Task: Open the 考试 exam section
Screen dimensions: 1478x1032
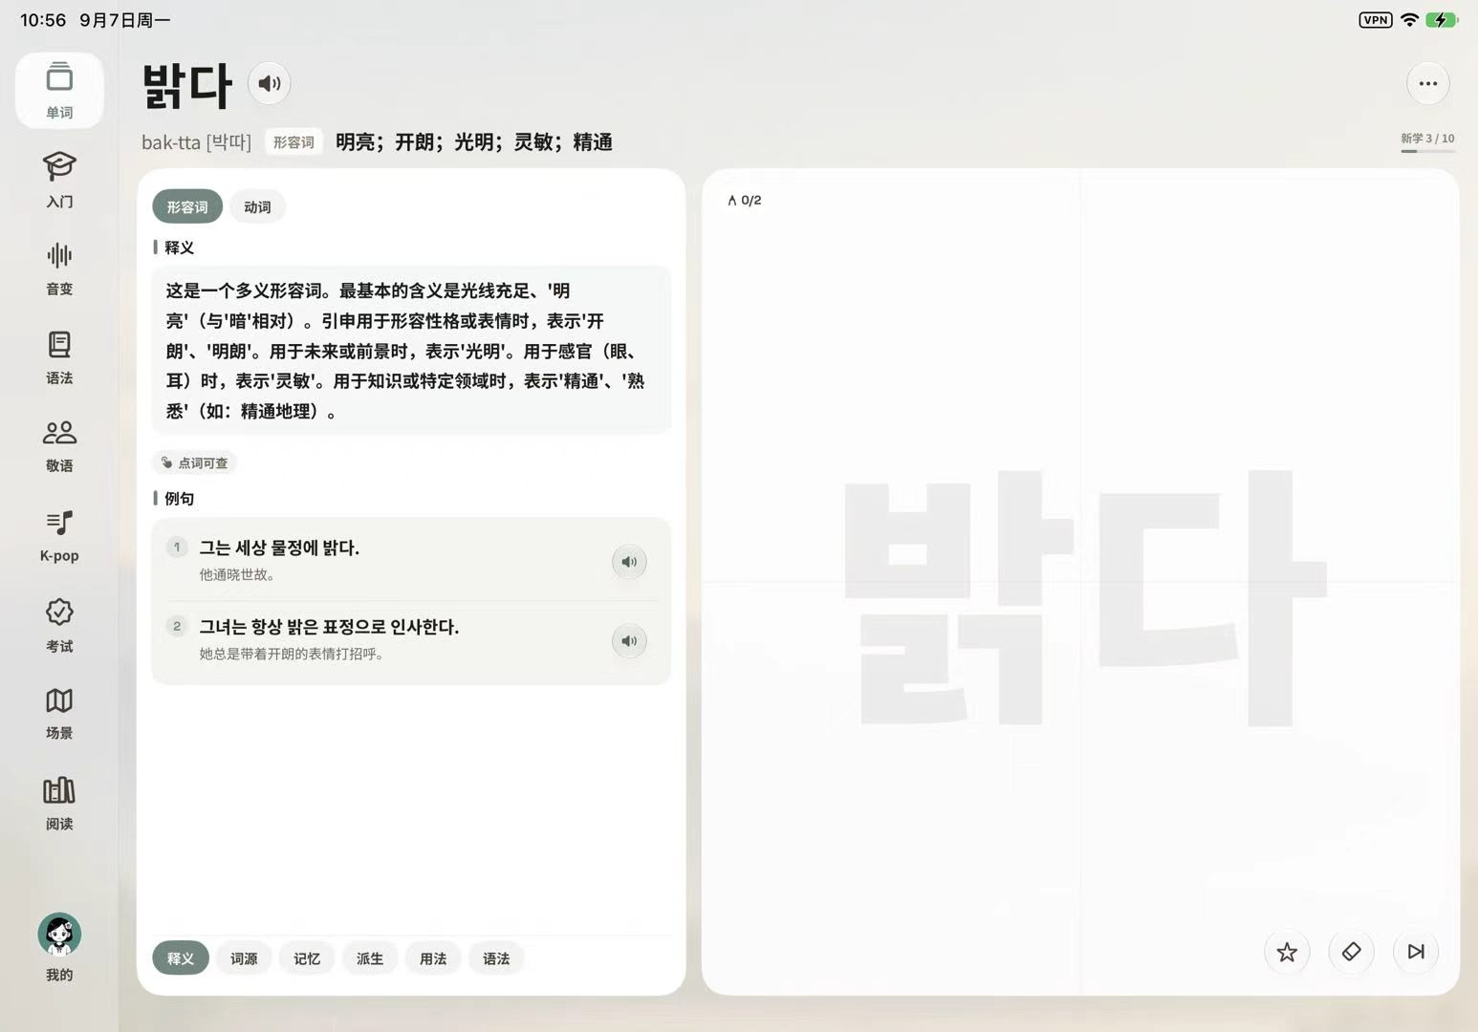Action: click(x=59, y=625)
